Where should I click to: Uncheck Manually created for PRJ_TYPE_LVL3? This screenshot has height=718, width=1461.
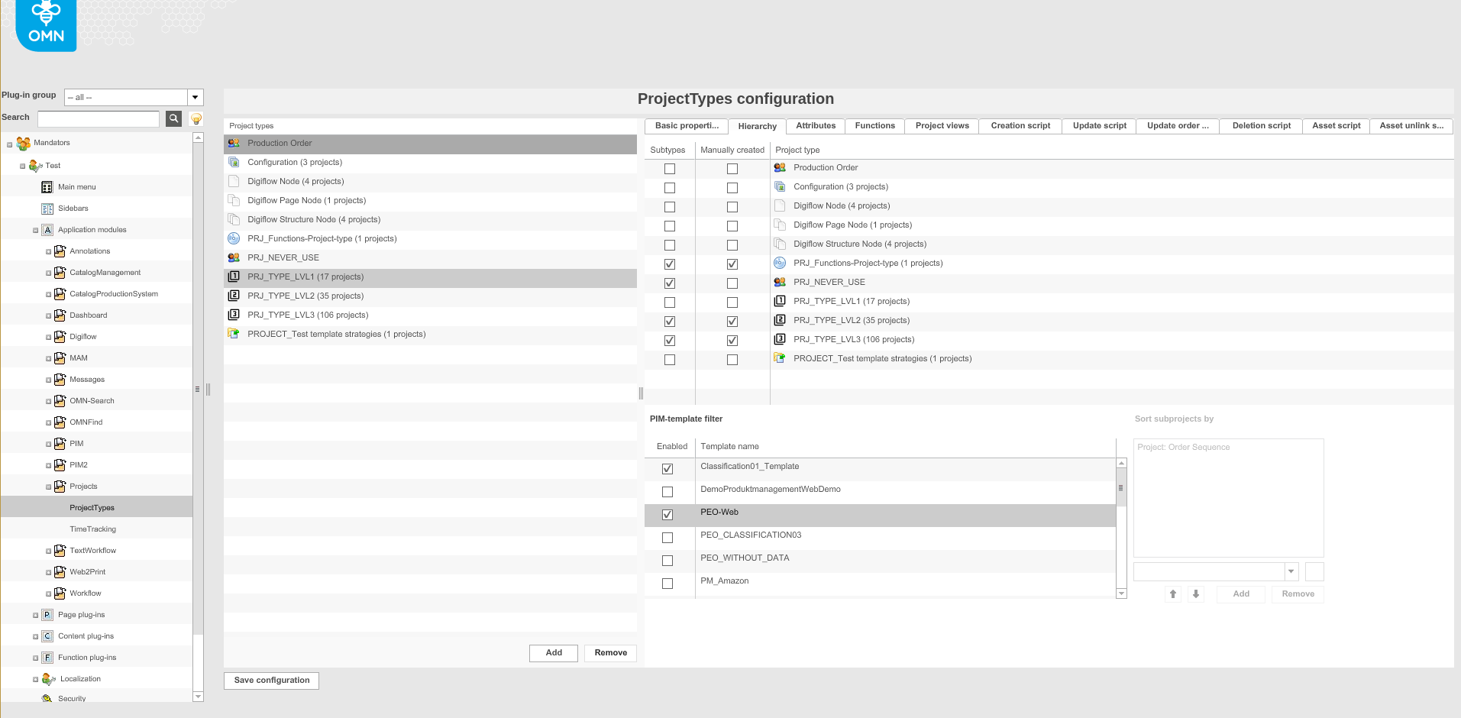732,340
